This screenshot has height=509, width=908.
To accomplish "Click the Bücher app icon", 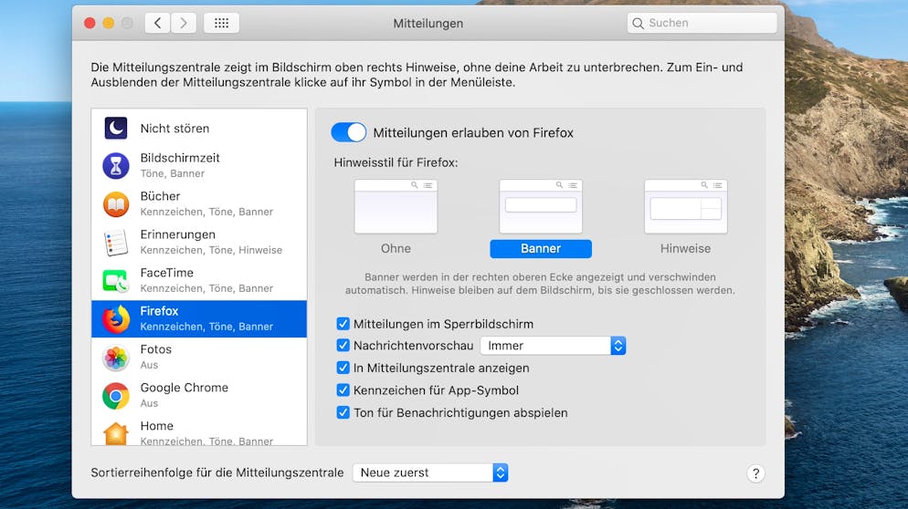I will 116,204.
